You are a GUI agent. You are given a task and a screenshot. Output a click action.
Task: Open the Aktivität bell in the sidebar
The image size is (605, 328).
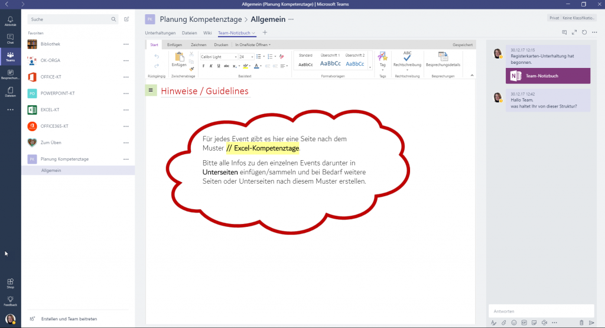[x=11, y=21]
